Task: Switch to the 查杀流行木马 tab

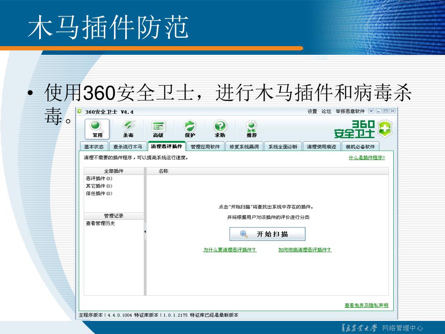Action: pyautogui.click(x=128, y=147)
